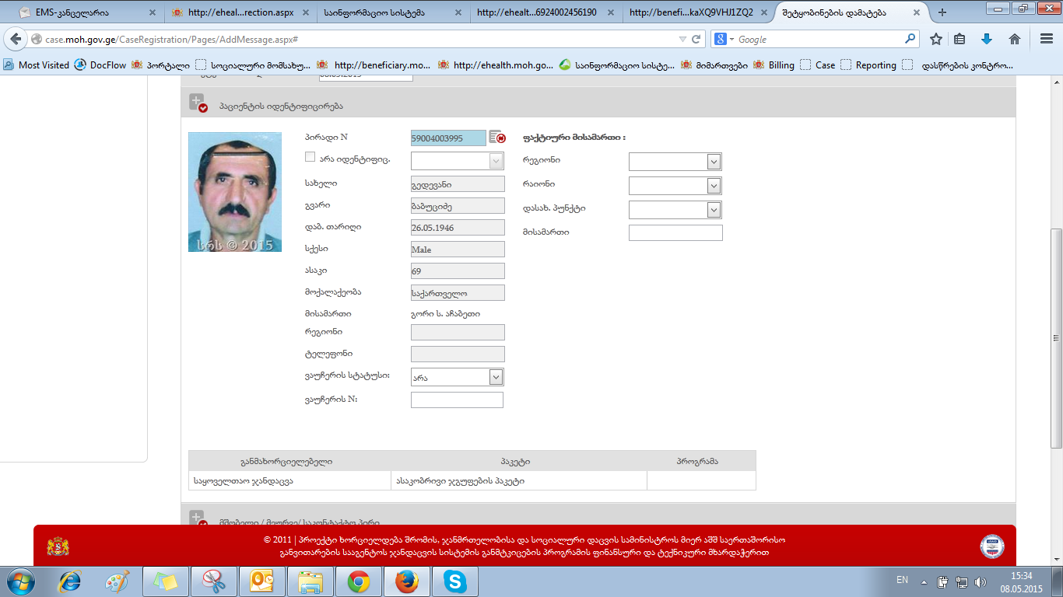The height and width of the screenshot is (597, 1063).
Task: Go to Firefox home page icon
Action: (x=1014, y=39)
